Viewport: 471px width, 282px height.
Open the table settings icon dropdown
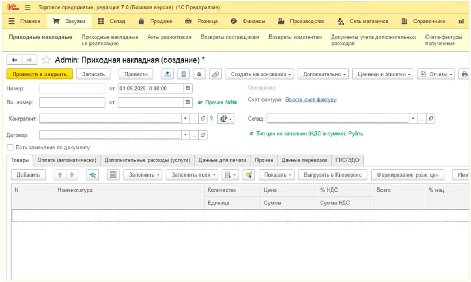tap(230, 175)
